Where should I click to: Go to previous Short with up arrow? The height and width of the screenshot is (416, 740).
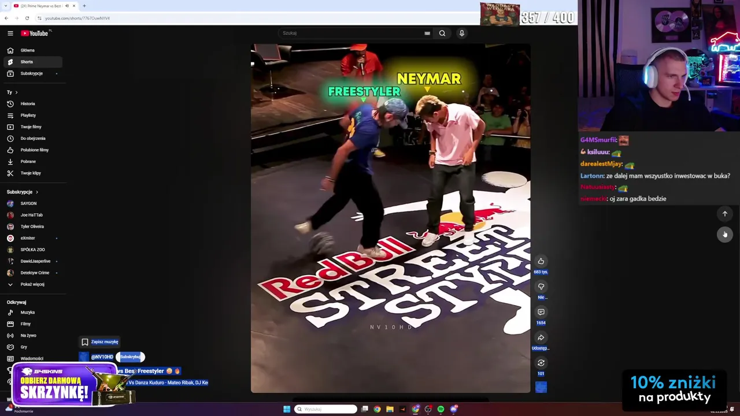725,214
